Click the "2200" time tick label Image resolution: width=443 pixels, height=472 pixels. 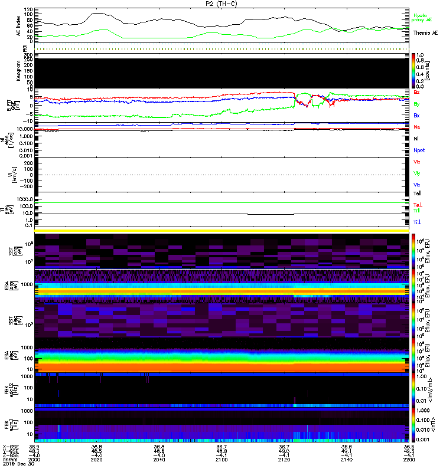tap(409, 460)
